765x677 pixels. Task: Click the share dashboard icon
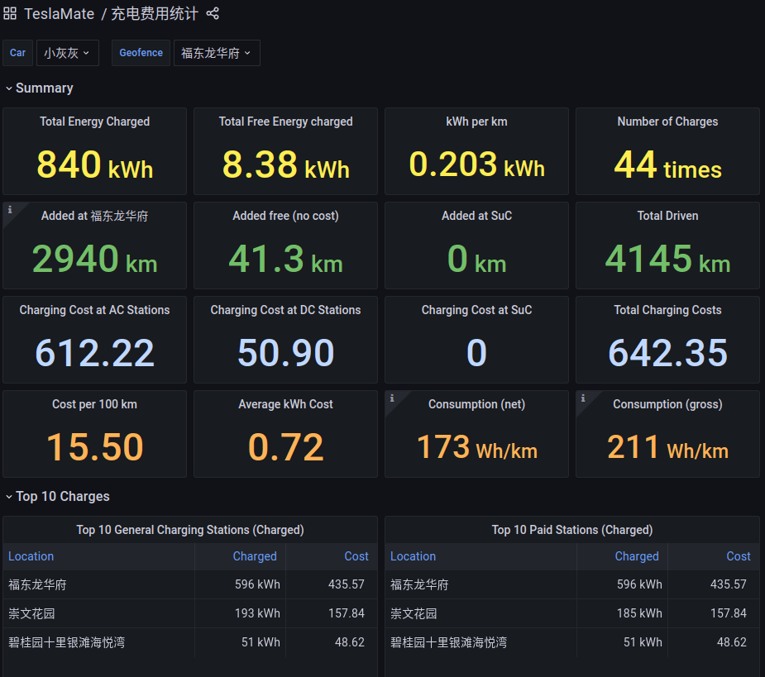point(213,13)
